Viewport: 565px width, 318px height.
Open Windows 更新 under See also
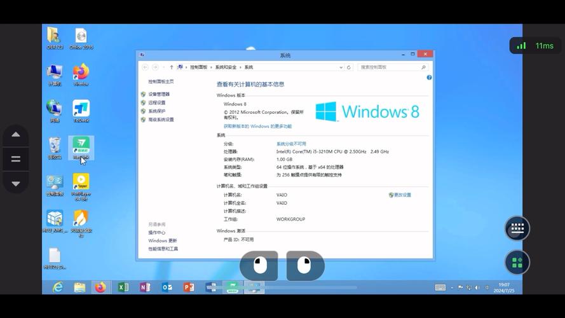click(163, 240)
